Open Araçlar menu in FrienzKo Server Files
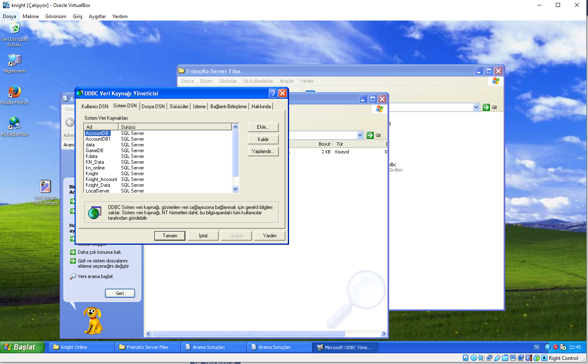 coord(287,81)
